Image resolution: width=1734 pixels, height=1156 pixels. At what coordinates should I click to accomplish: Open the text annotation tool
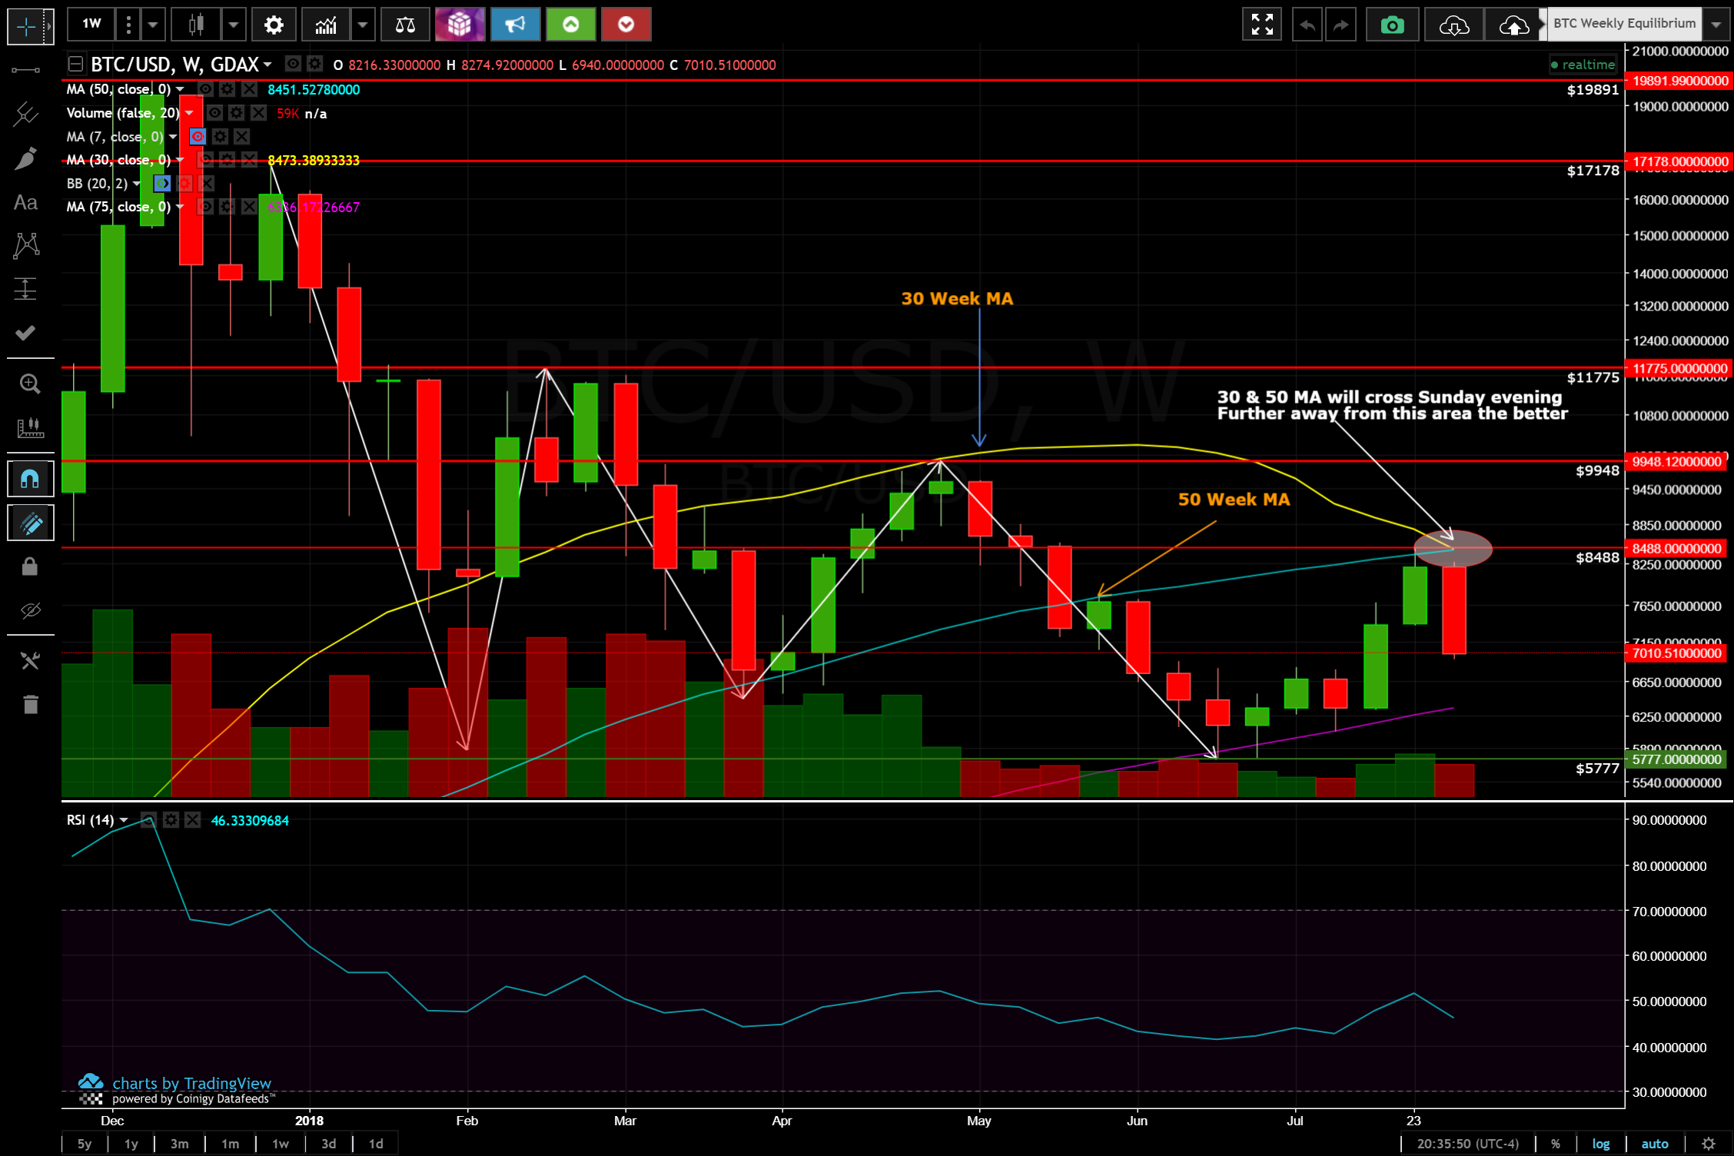(x=25, y=203)
